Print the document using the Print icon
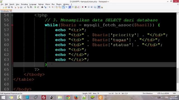179x100 pixels. [x=21, y=7]
